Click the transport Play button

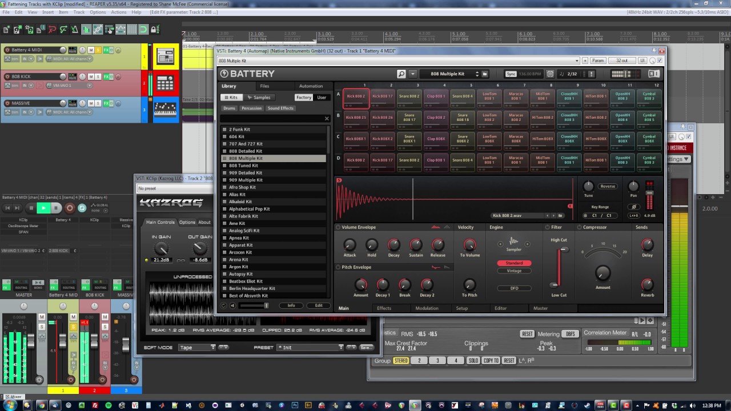click(x=43, y=208)
